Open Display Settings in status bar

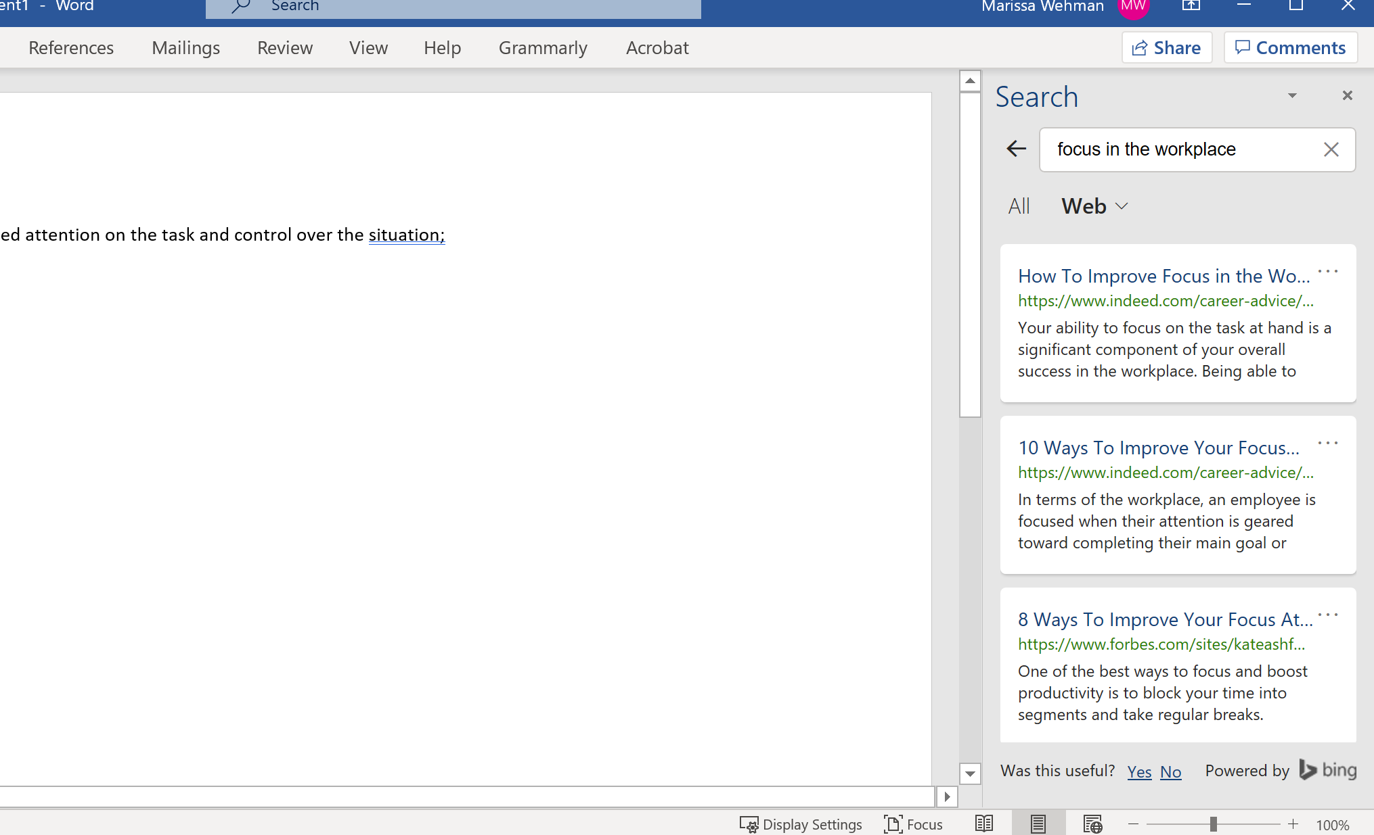pos(801,824)
